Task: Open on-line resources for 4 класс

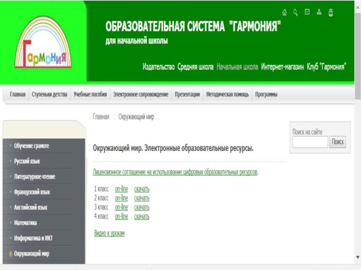Action: point(121,216)
